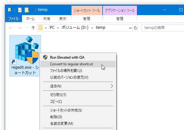Click the regedit.exe - ショートカット file name
184x130 pixels.
click(x=25, y=70)
